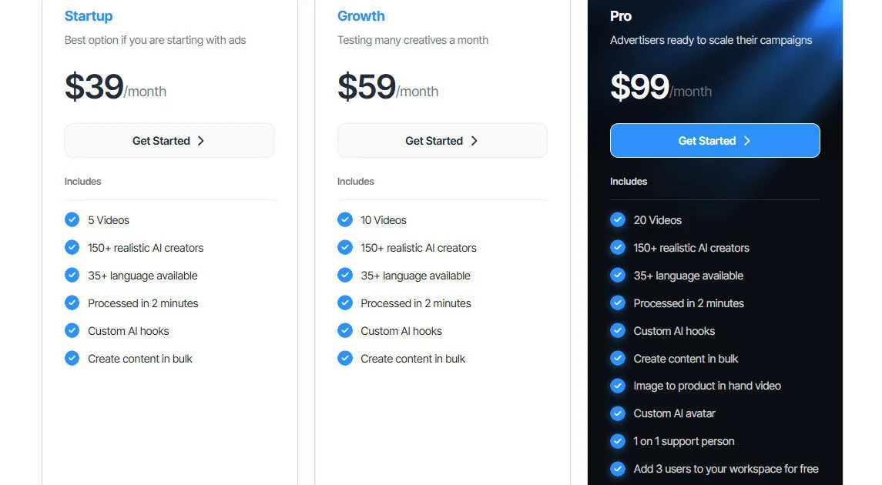The image size is (882, 485).
Task: Click the arrow on Growth's Get Started button
Action: [x=474, y=141]
